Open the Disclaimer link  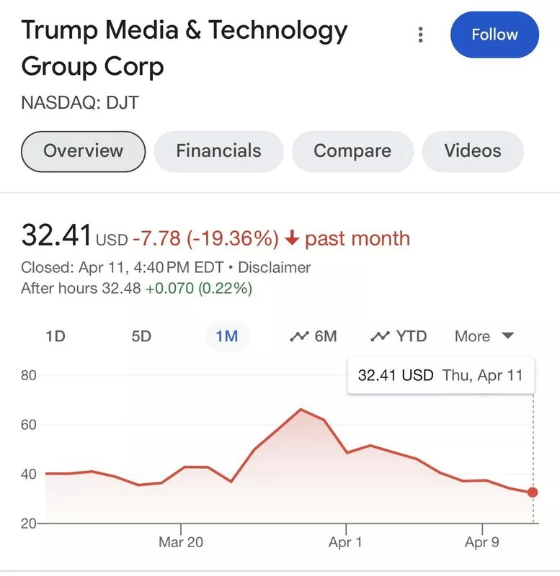[x=275, y=267]
